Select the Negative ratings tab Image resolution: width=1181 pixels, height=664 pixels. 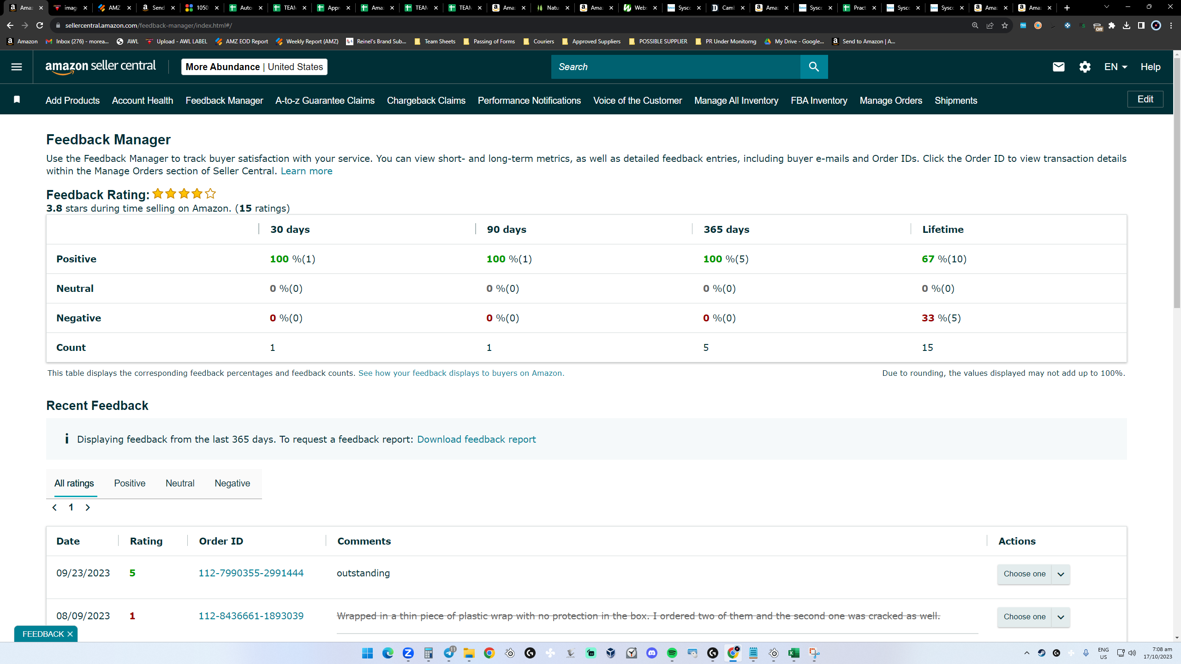tap(233, 483)
